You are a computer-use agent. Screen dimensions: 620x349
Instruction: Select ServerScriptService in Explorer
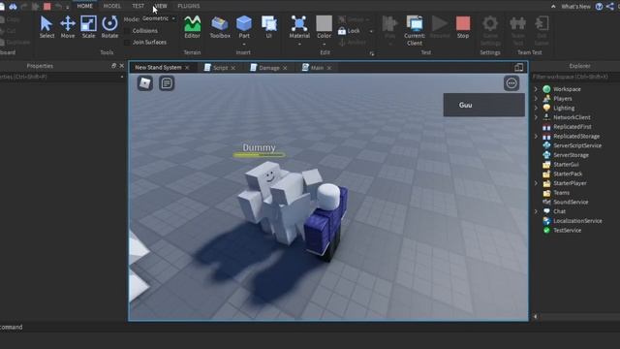pyautogui.click(x=577, y=145)
